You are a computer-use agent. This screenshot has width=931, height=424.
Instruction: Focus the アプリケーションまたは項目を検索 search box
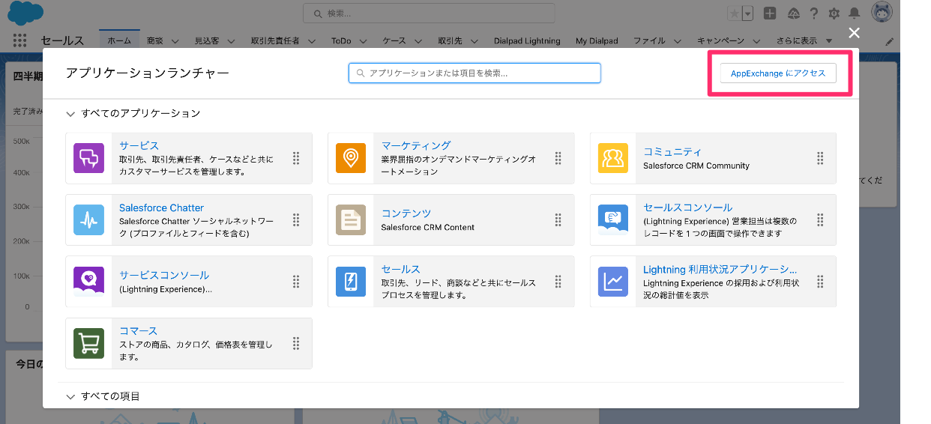pyautogui.click(x=474, y=73)
